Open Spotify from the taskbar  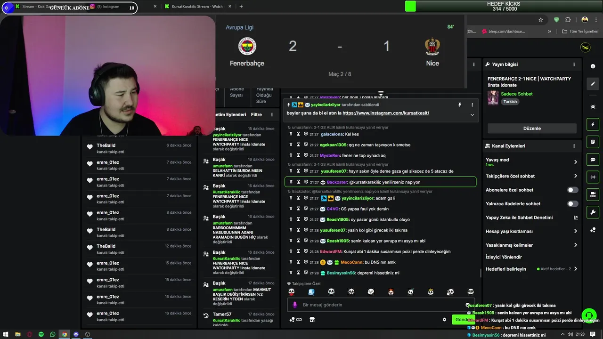[41, 334]
